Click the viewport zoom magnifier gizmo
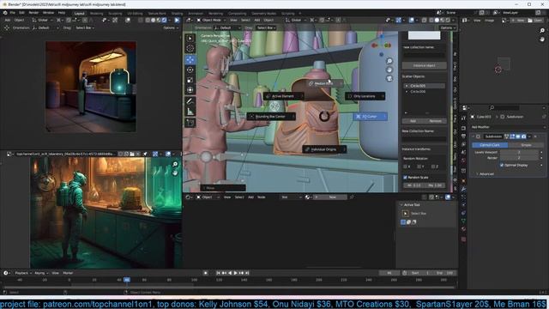The width and height of the screenshot is (549, 309). [x=389, y=61]
